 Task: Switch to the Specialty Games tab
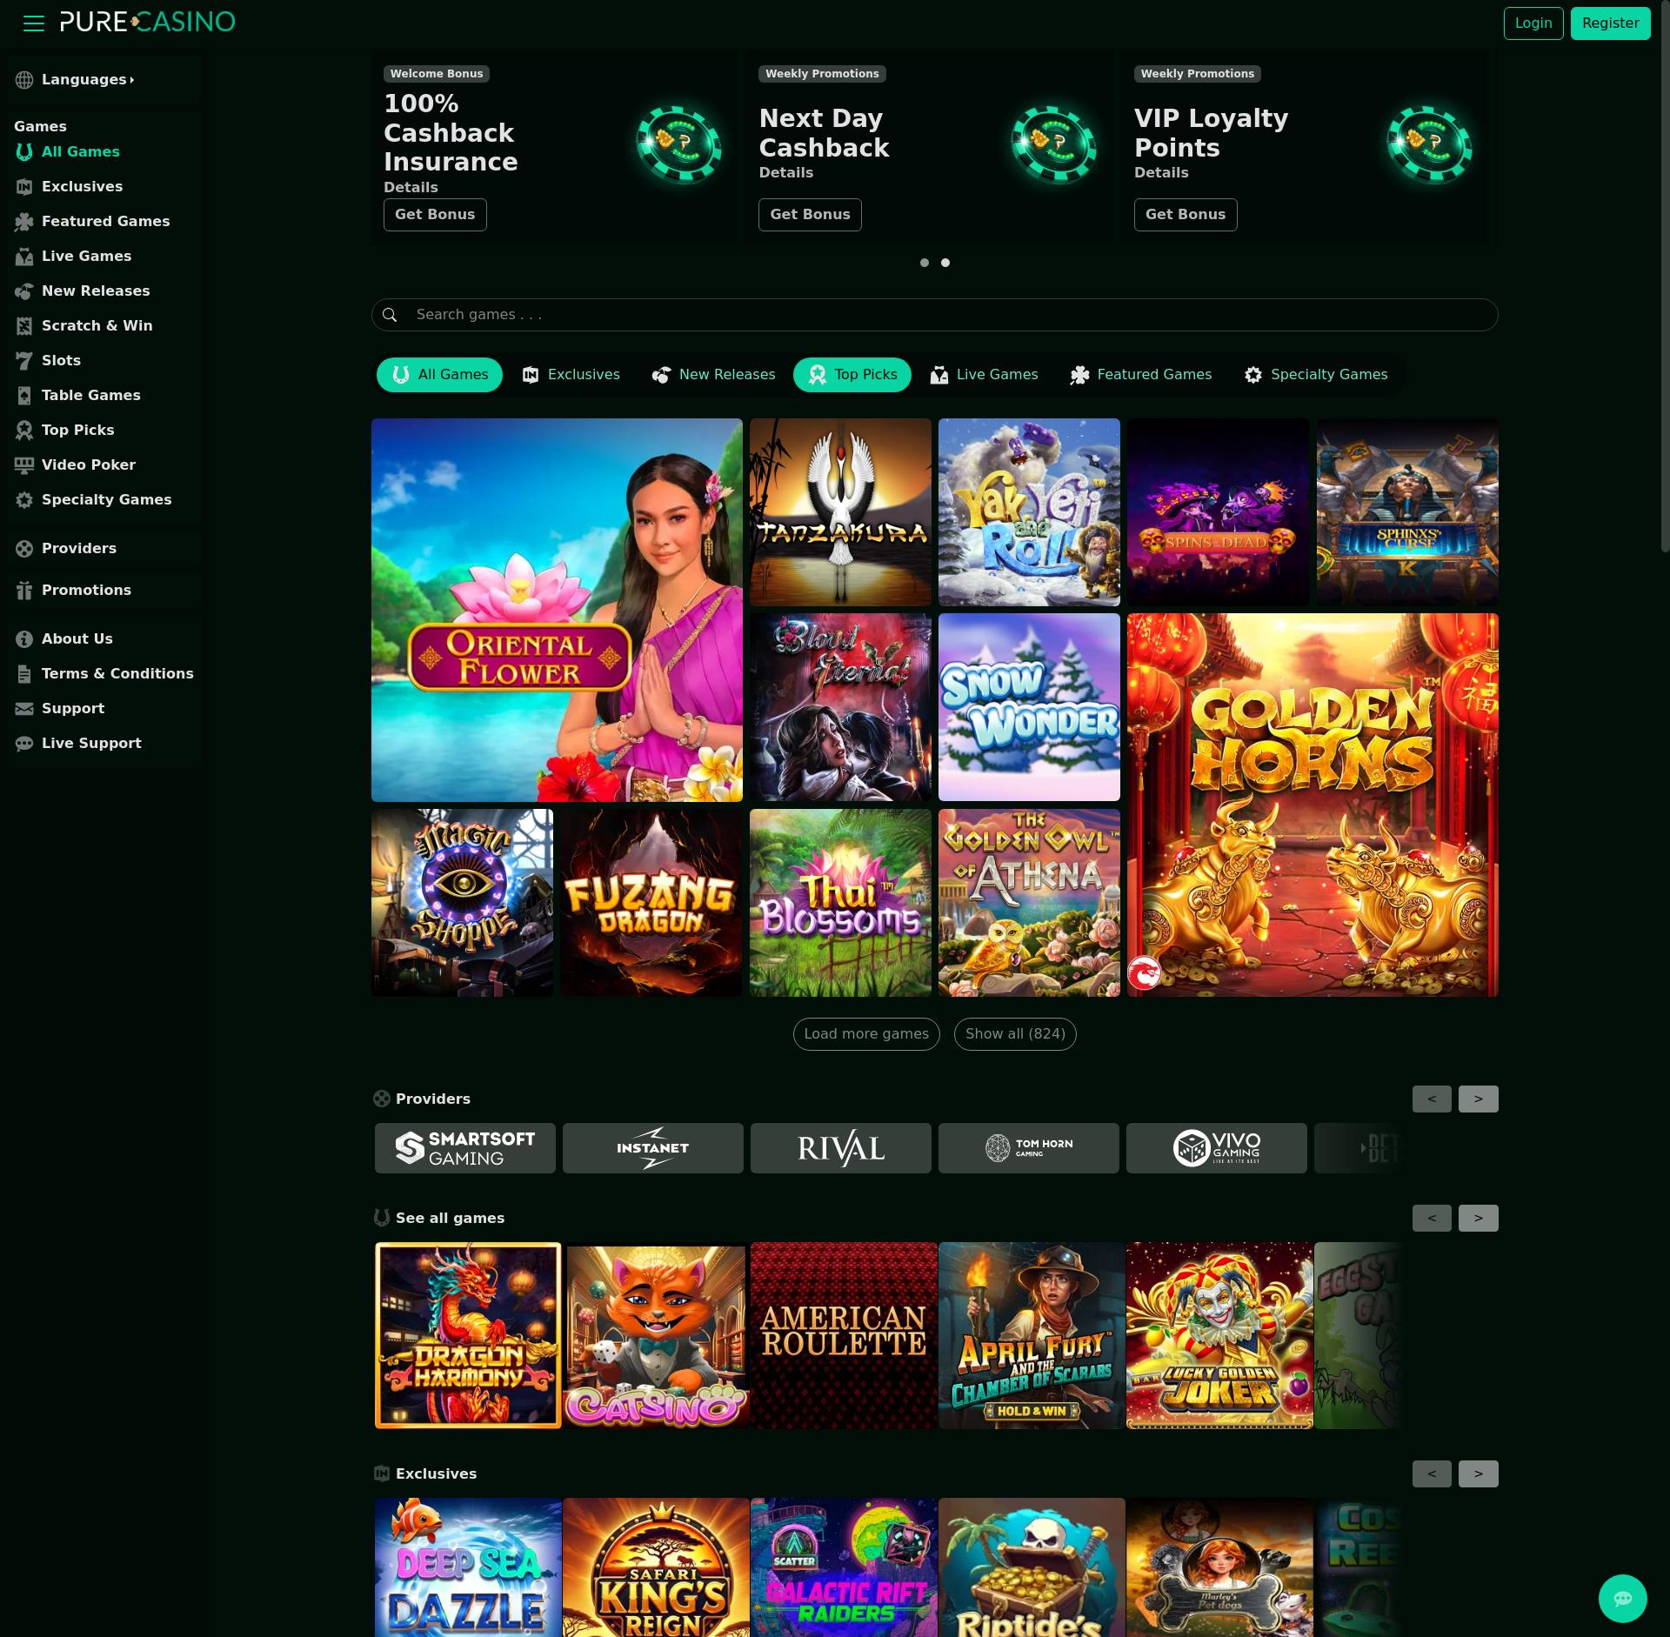[1315, 375]
